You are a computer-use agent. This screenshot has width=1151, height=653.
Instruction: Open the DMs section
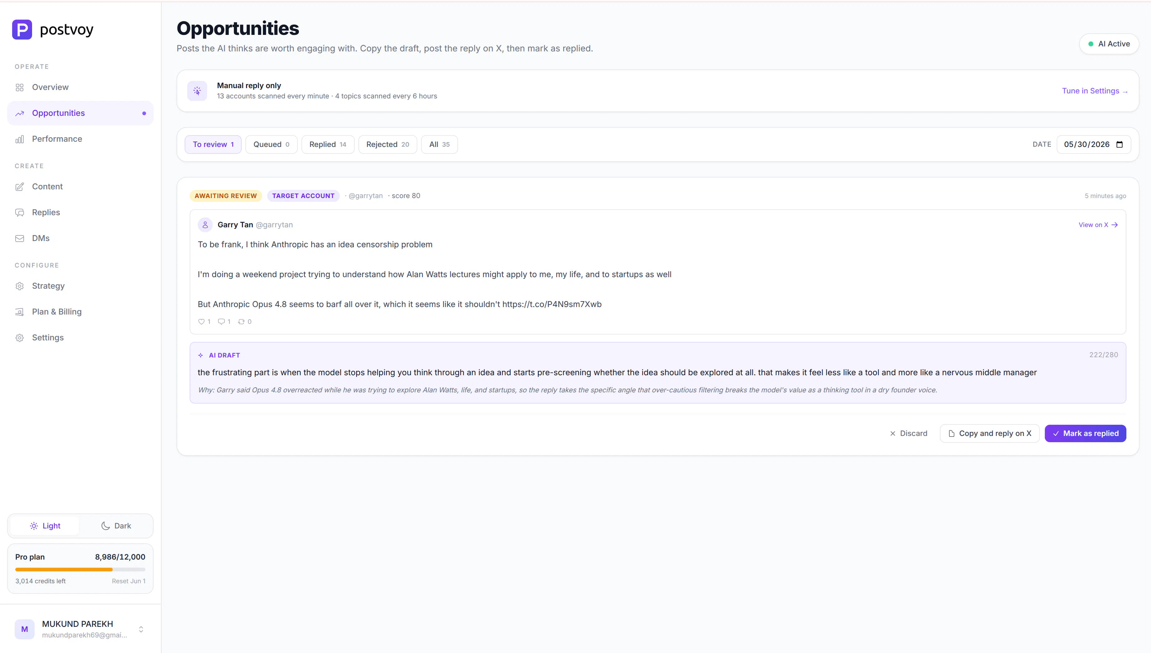80,238
